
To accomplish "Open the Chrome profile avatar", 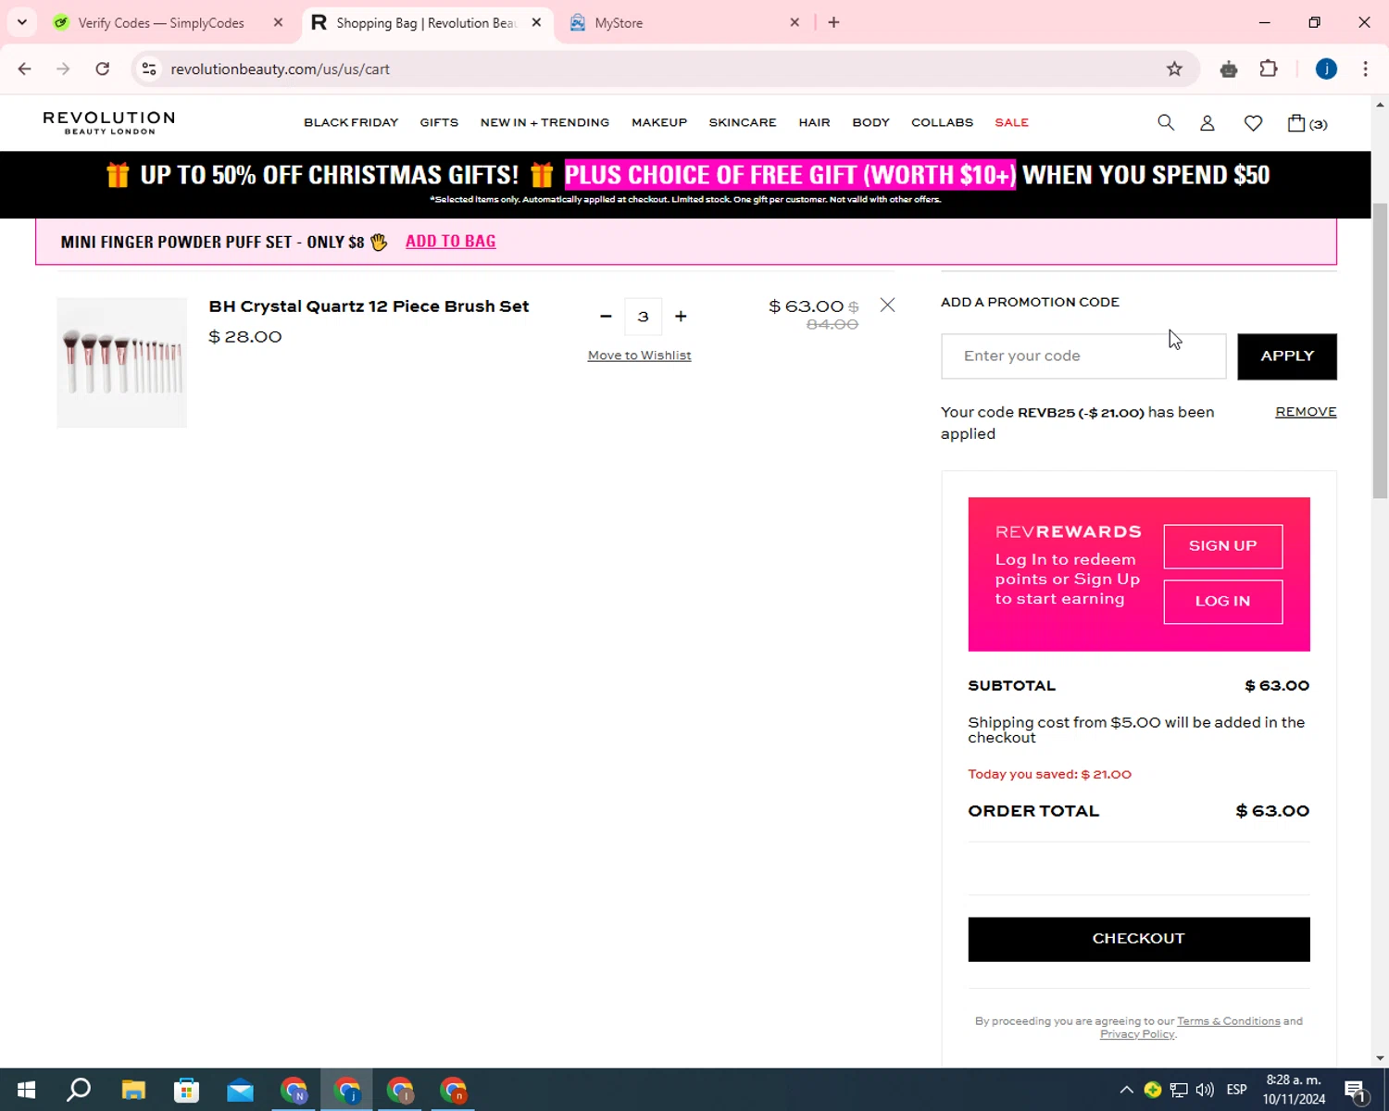I will pos(1326,69).
